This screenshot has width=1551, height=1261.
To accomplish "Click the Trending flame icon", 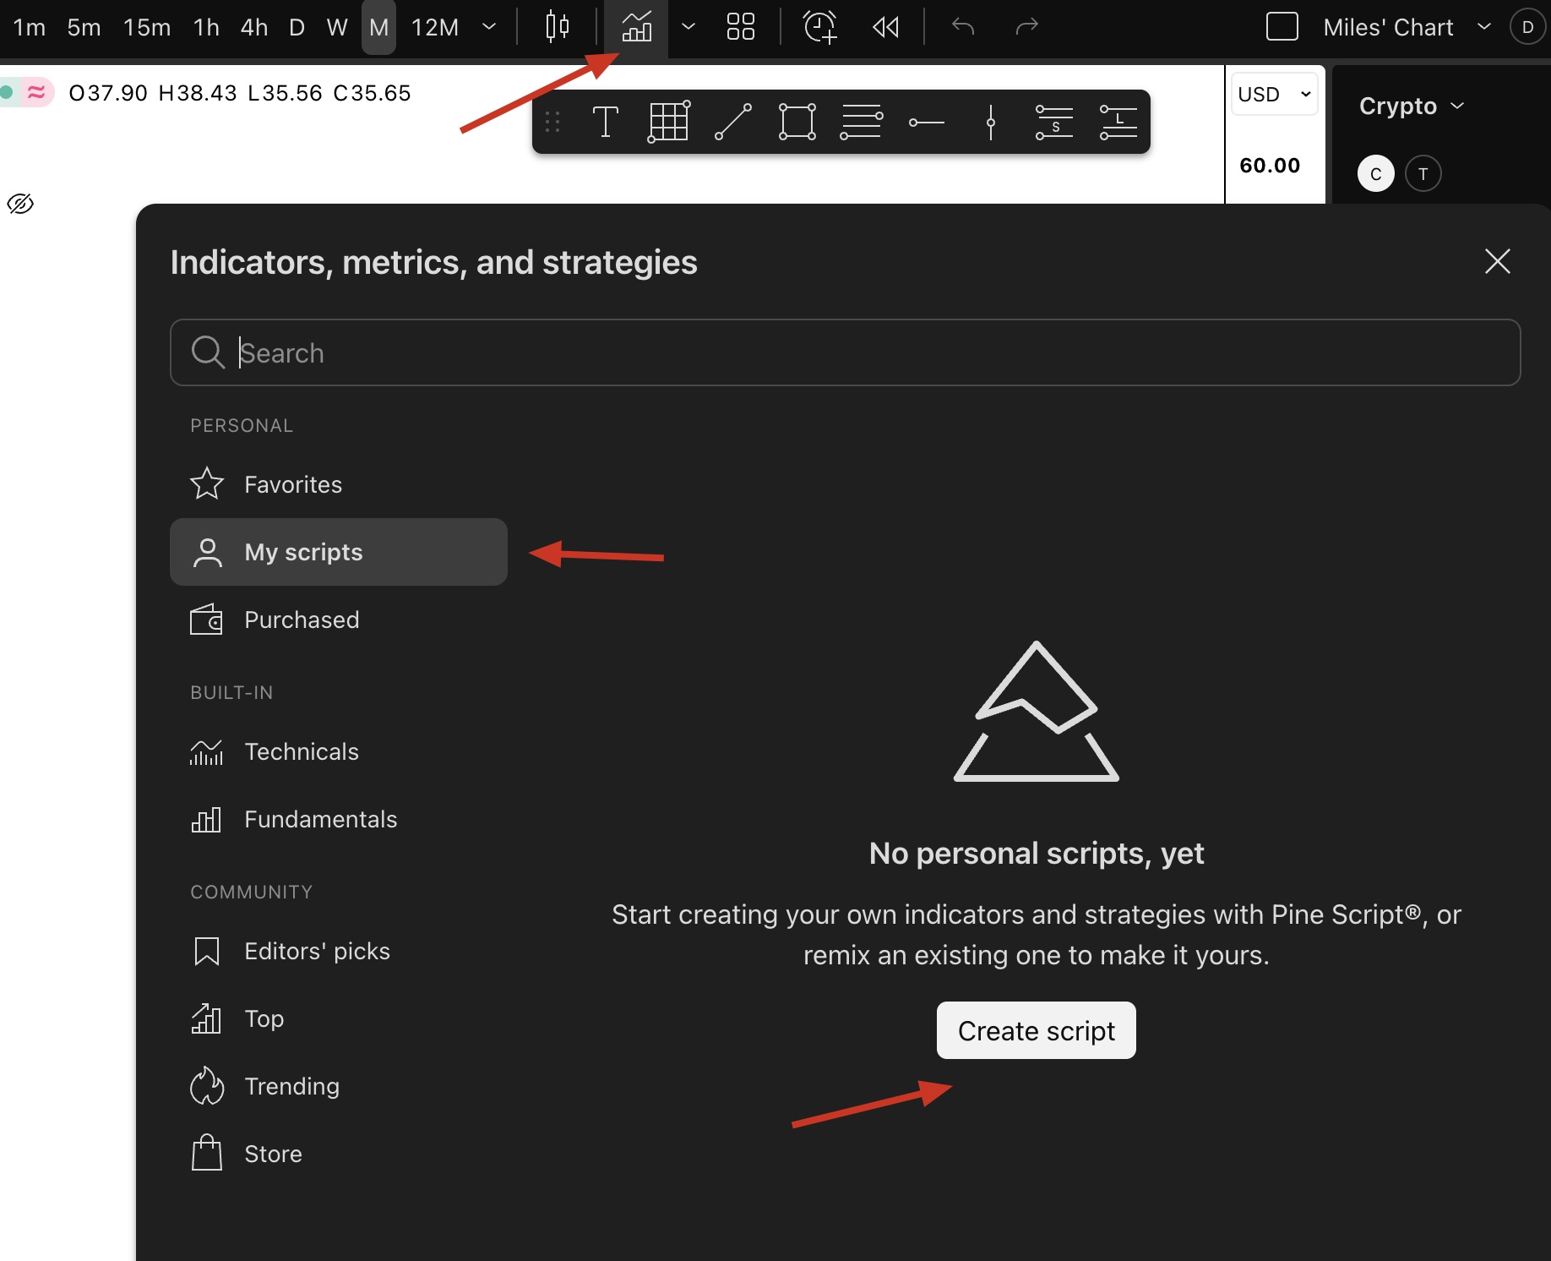I will point(207,1086).
